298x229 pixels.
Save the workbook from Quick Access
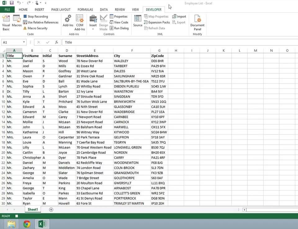coord(11,3)
